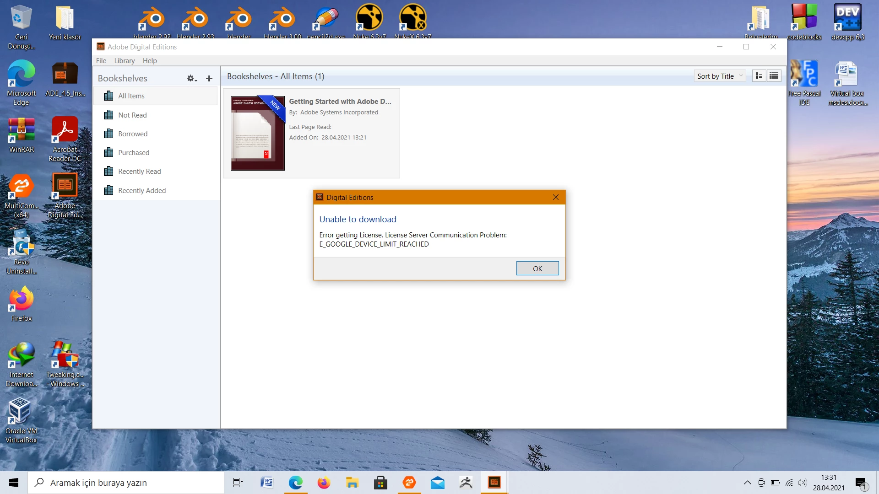Open the Getting Started book cover thumbnail

pyautogui.click(x=257, y=133)
